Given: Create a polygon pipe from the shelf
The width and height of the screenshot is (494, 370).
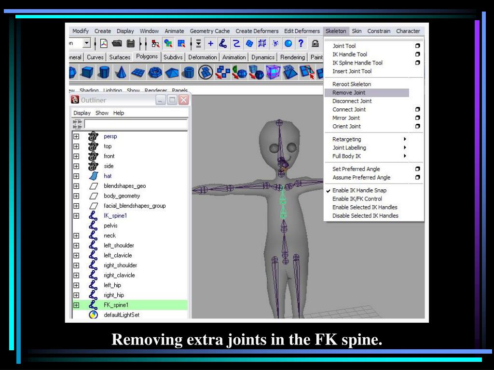Looking at the screenshot, I should pos(189,73).
